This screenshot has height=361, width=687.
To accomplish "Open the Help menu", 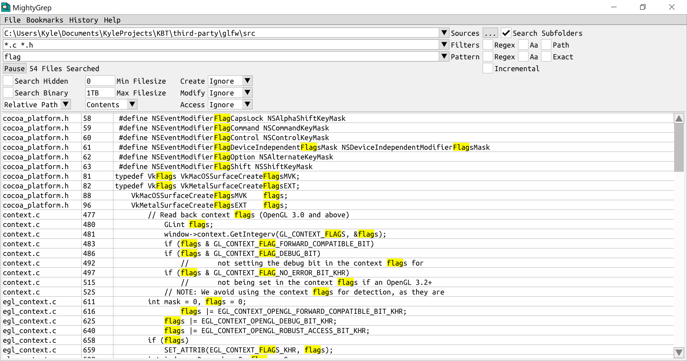I will coord(112,20).
